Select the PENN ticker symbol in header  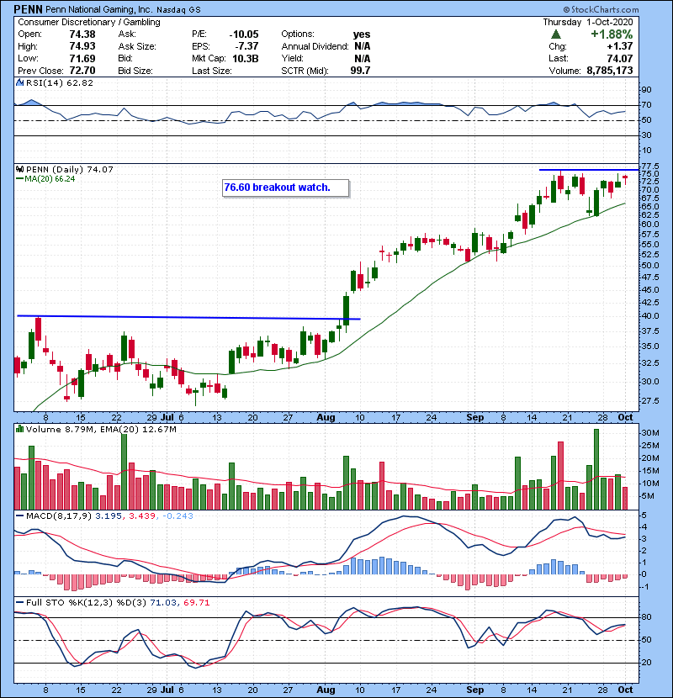(x=29, y=9)
